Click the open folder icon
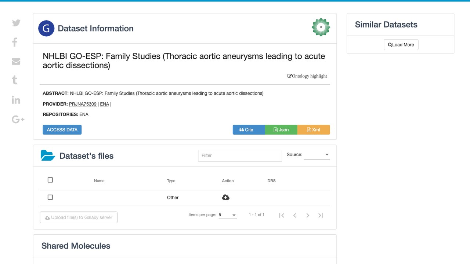470x264 pixels. point(48,155)
